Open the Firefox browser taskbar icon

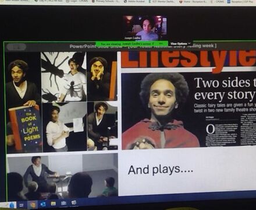click(x=33, y=205)
